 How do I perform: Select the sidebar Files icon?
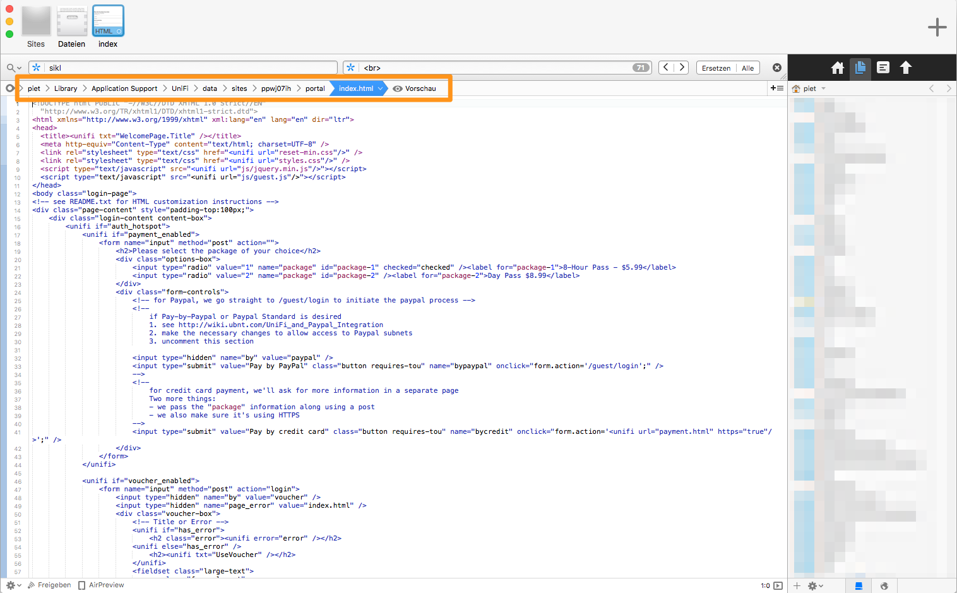(x=860, y=68)
